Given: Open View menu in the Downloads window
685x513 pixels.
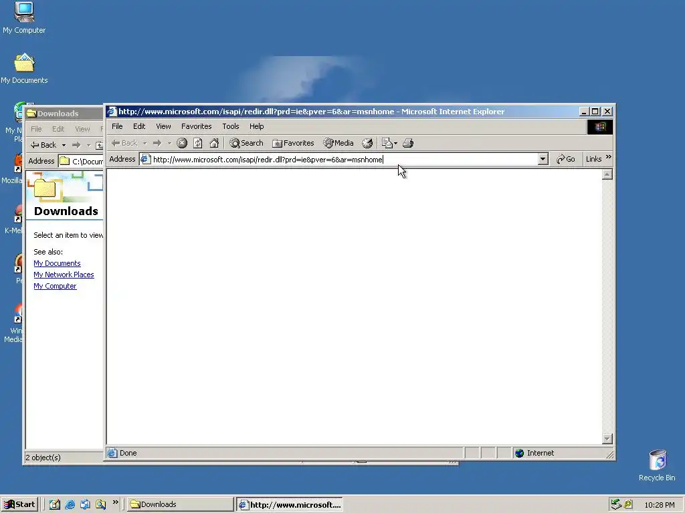Looking at the screenshot, I should click(82, 129).
